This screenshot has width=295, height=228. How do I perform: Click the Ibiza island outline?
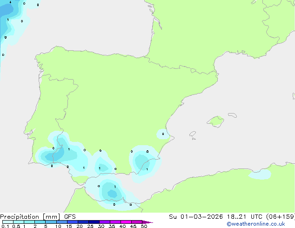tap(193, 134)
